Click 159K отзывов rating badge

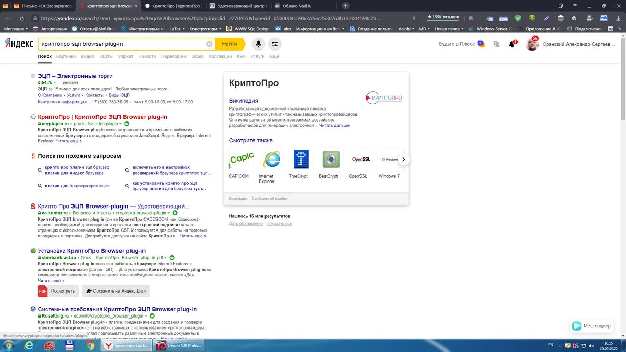443,17
